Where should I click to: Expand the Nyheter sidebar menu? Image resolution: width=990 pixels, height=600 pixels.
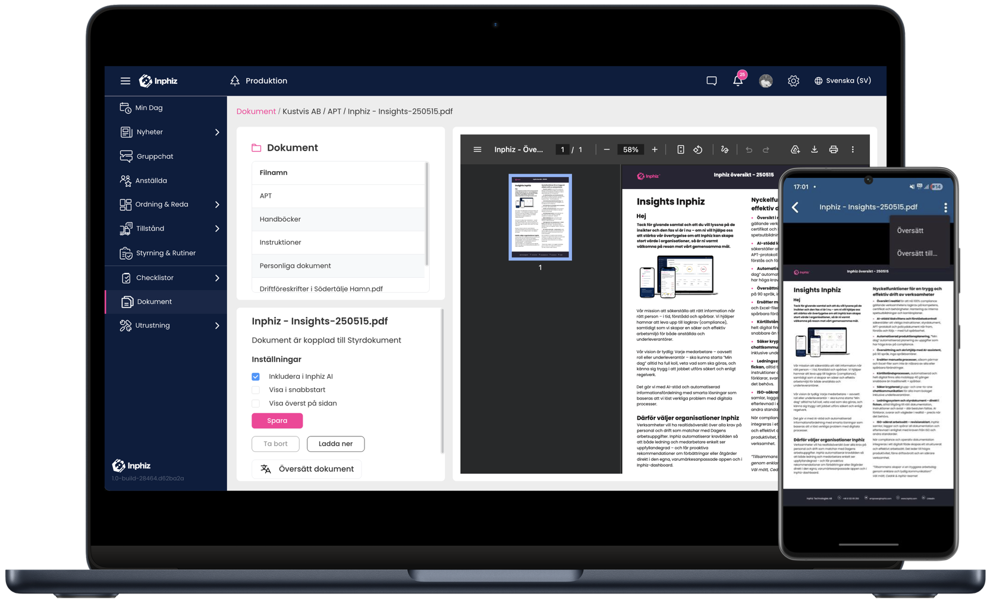[x=216, y=132]
